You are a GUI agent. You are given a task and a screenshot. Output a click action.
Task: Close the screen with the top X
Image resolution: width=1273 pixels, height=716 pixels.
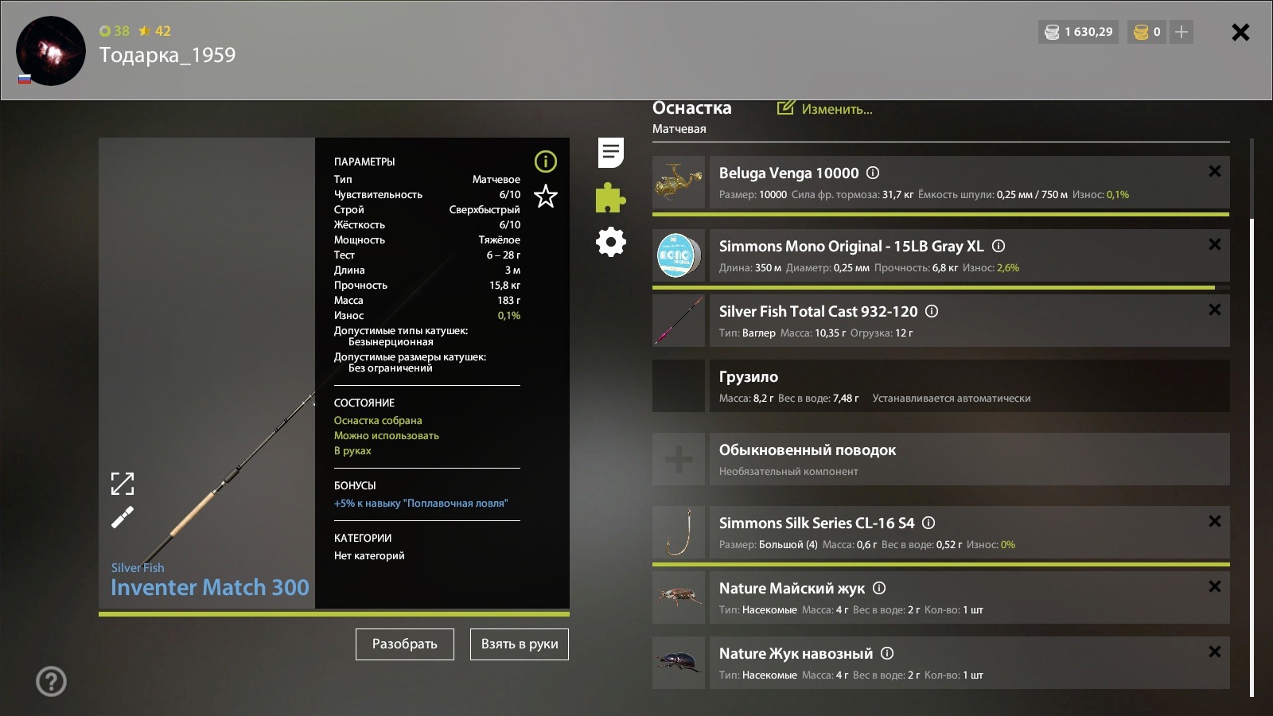(x=1240, y=32)
